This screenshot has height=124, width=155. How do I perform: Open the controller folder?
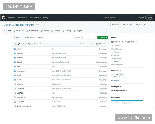coord(20,58)
